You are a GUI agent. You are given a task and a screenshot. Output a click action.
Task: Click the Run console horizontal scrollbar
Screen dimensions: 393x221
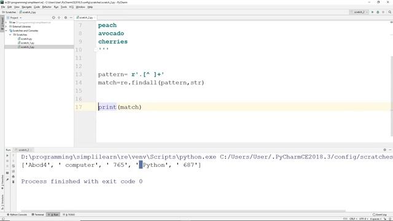click(183, 211)
